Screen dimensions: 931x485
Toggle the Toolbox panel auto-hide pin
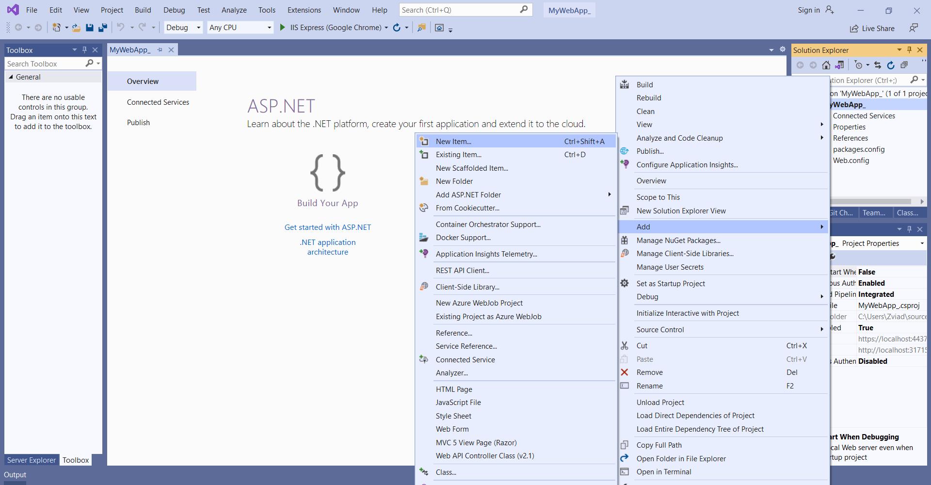coord(84,49)
